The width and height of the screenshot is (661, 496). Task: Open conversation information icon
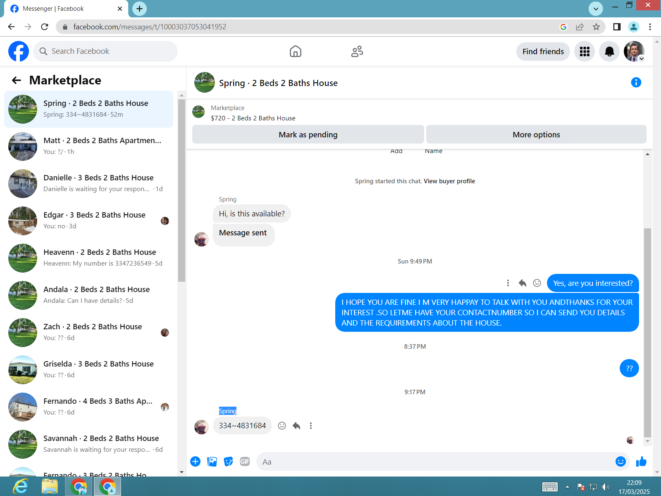tap(636, 82)
